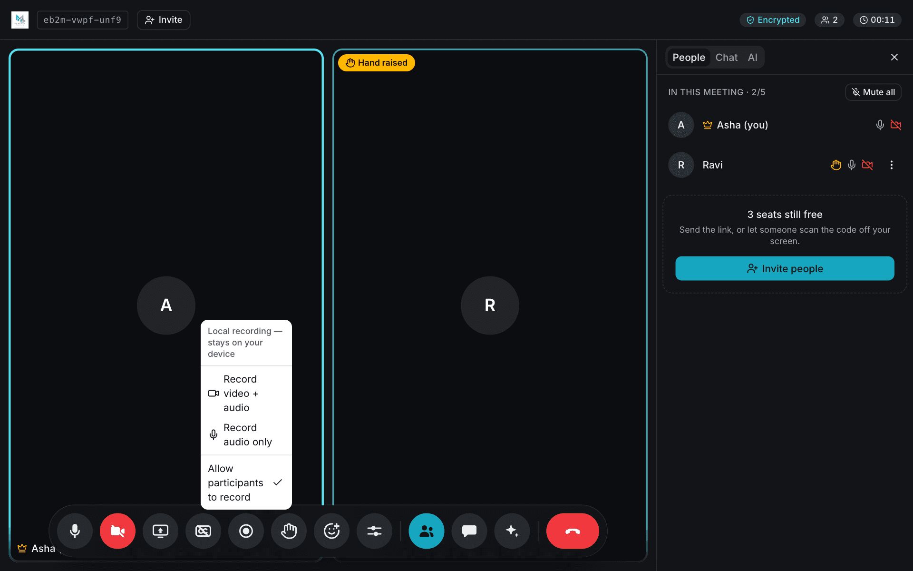Turn the camera on with the red camera button
This screenshot has width=913, height=571.
pyautogui.click(x=117, y=531)
